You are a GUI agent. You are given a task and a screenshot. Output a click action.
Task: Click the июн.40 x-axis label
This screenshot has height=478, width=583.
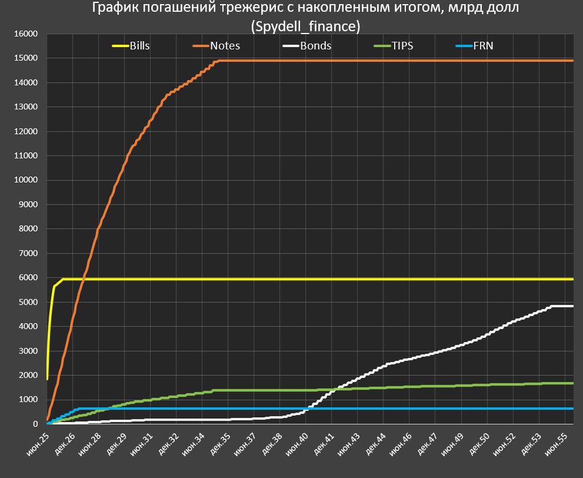coord(297,444)
